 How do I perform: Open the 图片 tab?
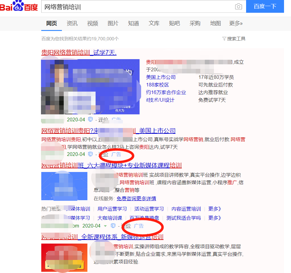point(113,23)
